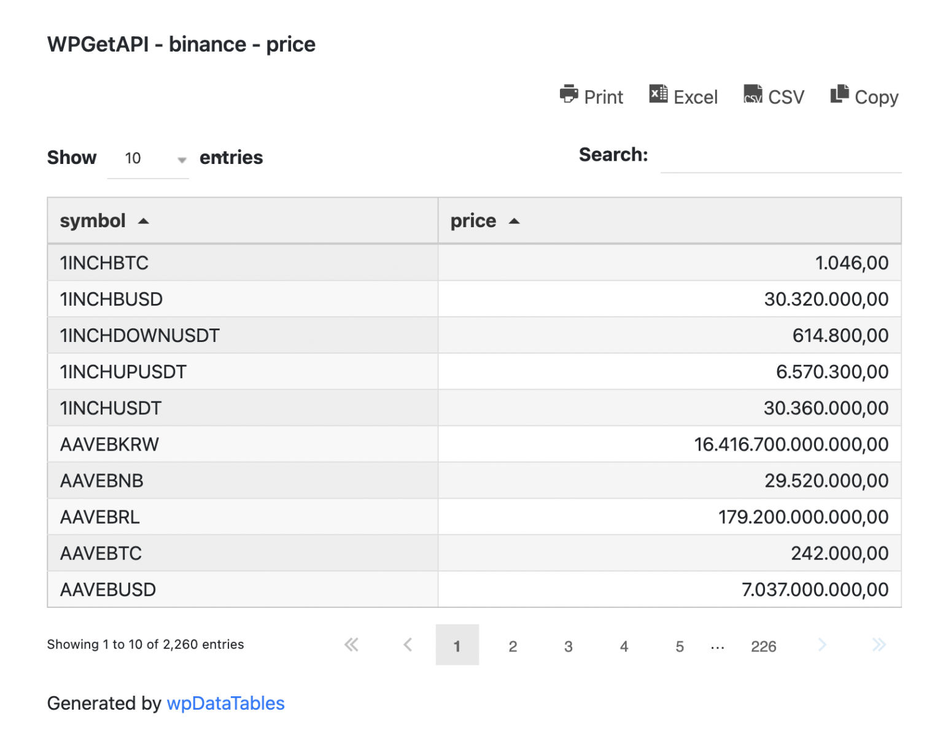Go to previous page with left chevron
The height and width of the screenshot is (746, 943).
[x=408, y=645]
